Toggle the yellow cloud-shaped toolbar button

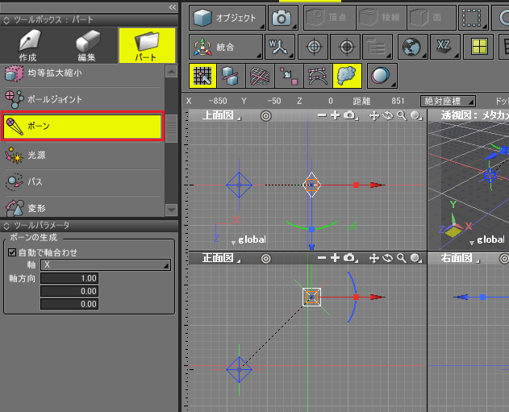coord(346,76)
